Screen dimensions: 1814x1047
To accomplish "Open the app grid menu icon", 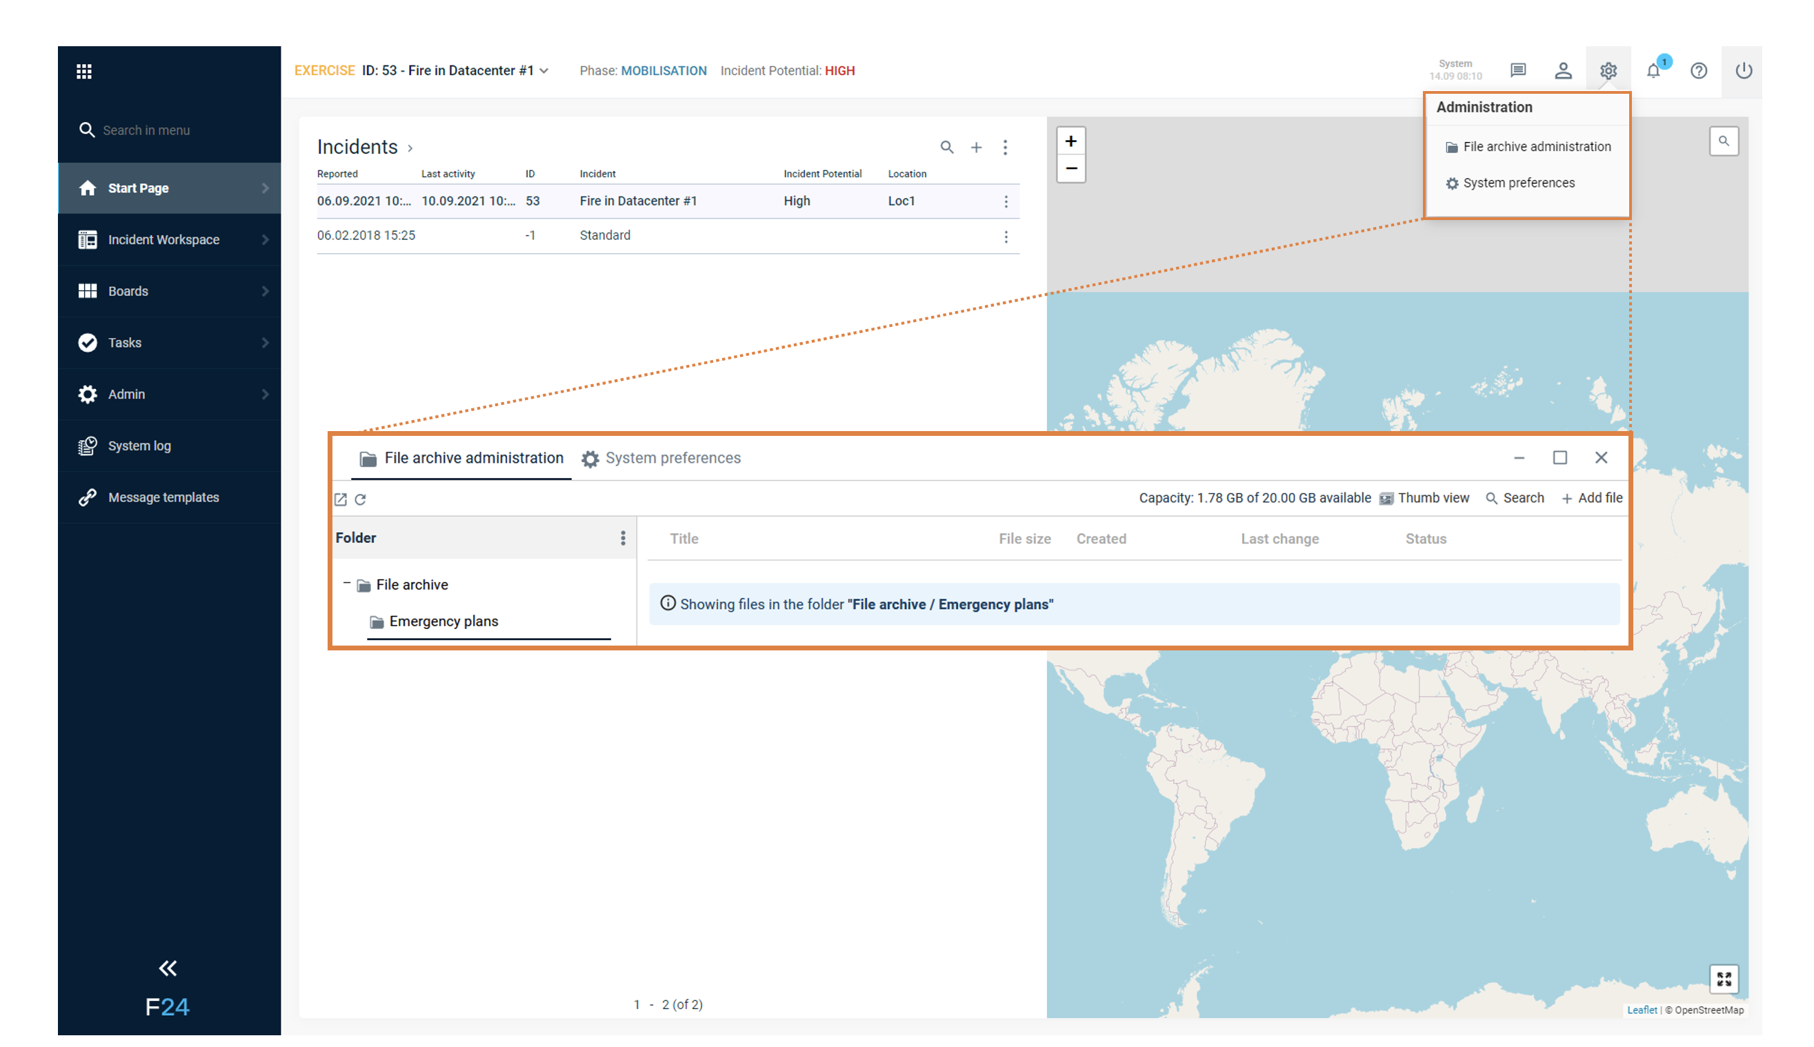I will 84,71.
